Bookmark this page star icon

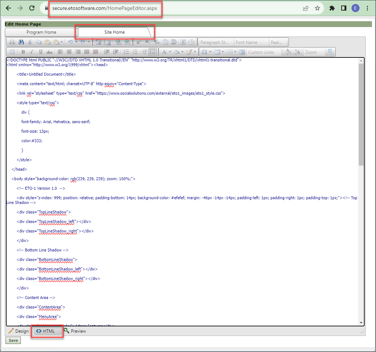point(317,8)
